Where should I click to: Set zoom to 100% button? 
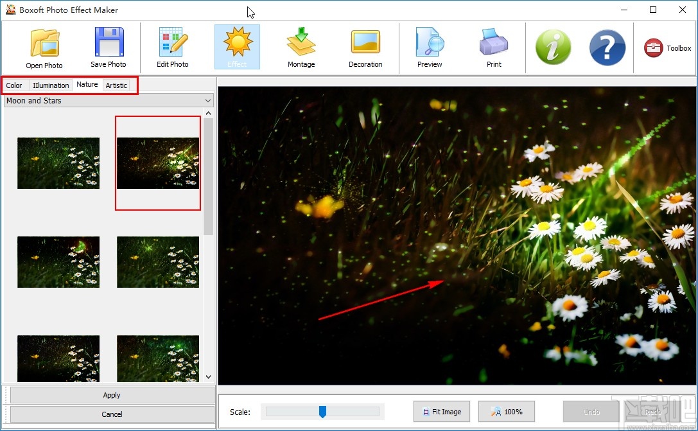click(507, 412)
